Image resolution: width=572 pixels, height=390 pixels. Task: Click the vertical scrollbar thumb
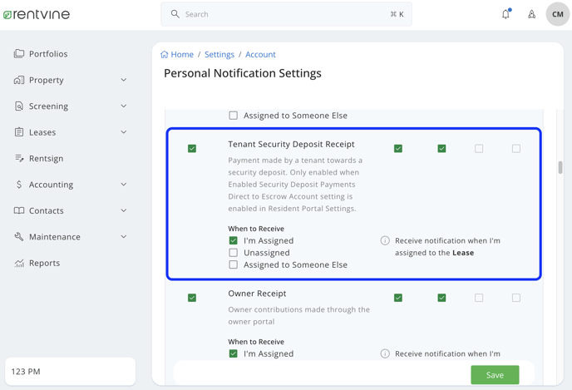click(x=560, y=167)
